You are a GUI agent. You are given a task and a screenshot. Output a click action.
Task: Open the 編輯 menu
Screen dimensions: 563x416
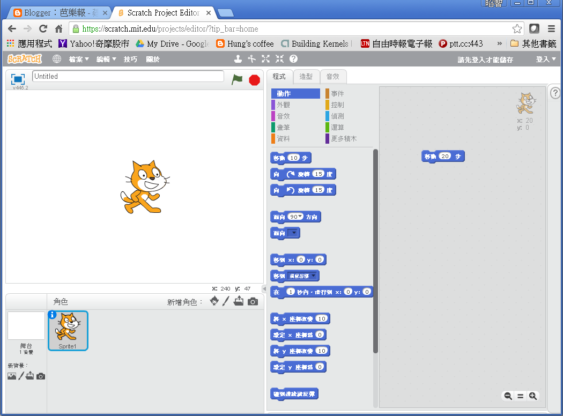click(106, 59)
